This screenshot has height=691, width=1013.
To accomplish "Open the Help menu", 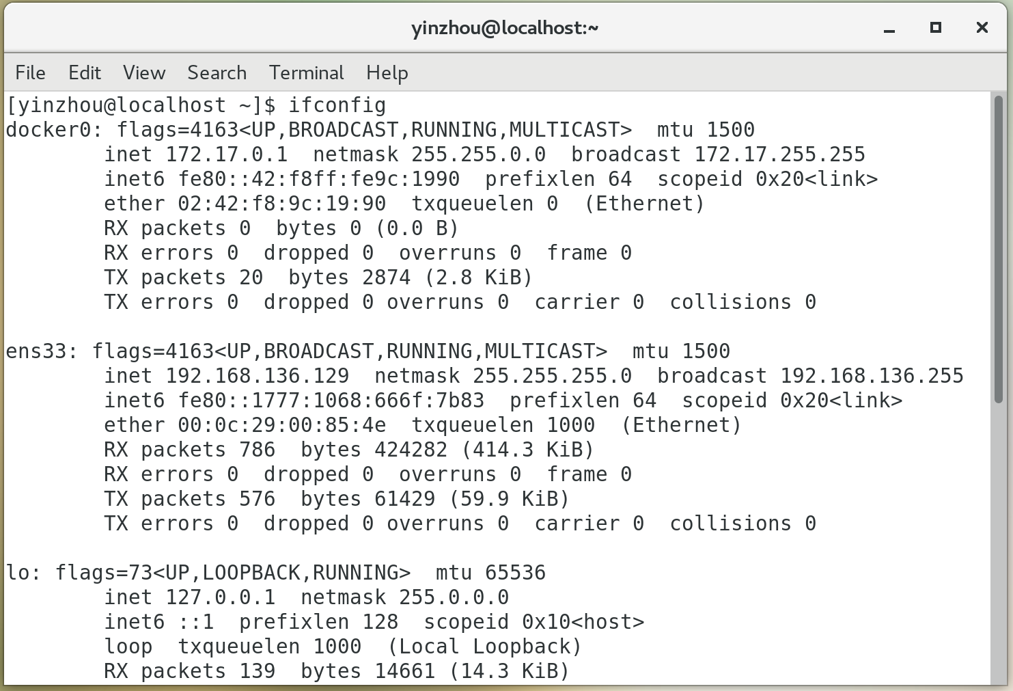I will pos(387,72).
